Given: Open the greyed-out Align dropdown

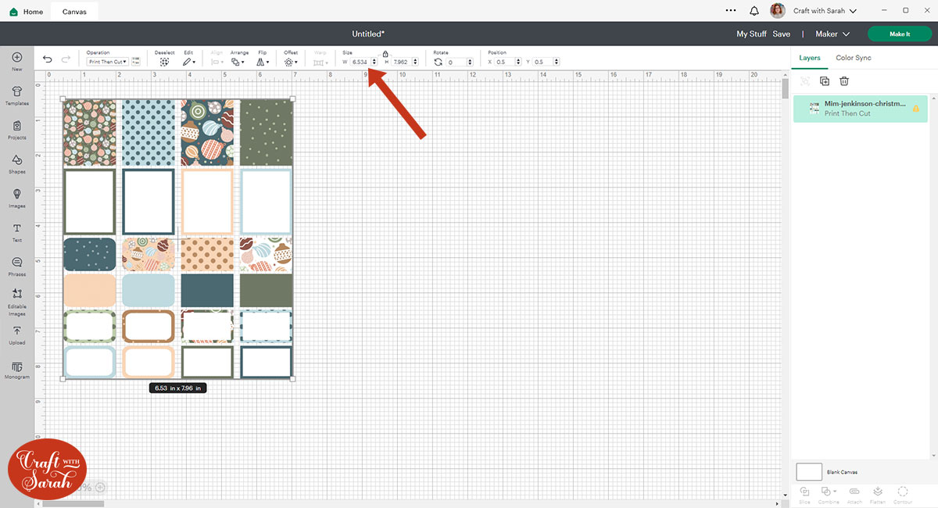Looking at the screenshot, I should (x=217, y=62).
